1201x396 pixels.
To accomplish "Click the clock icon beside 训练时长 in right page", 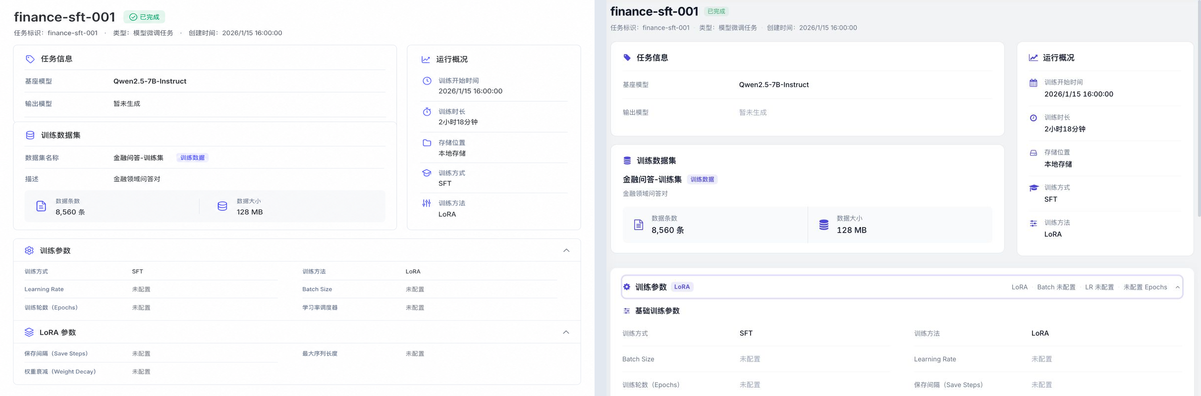I will [x=1033, y=118].
